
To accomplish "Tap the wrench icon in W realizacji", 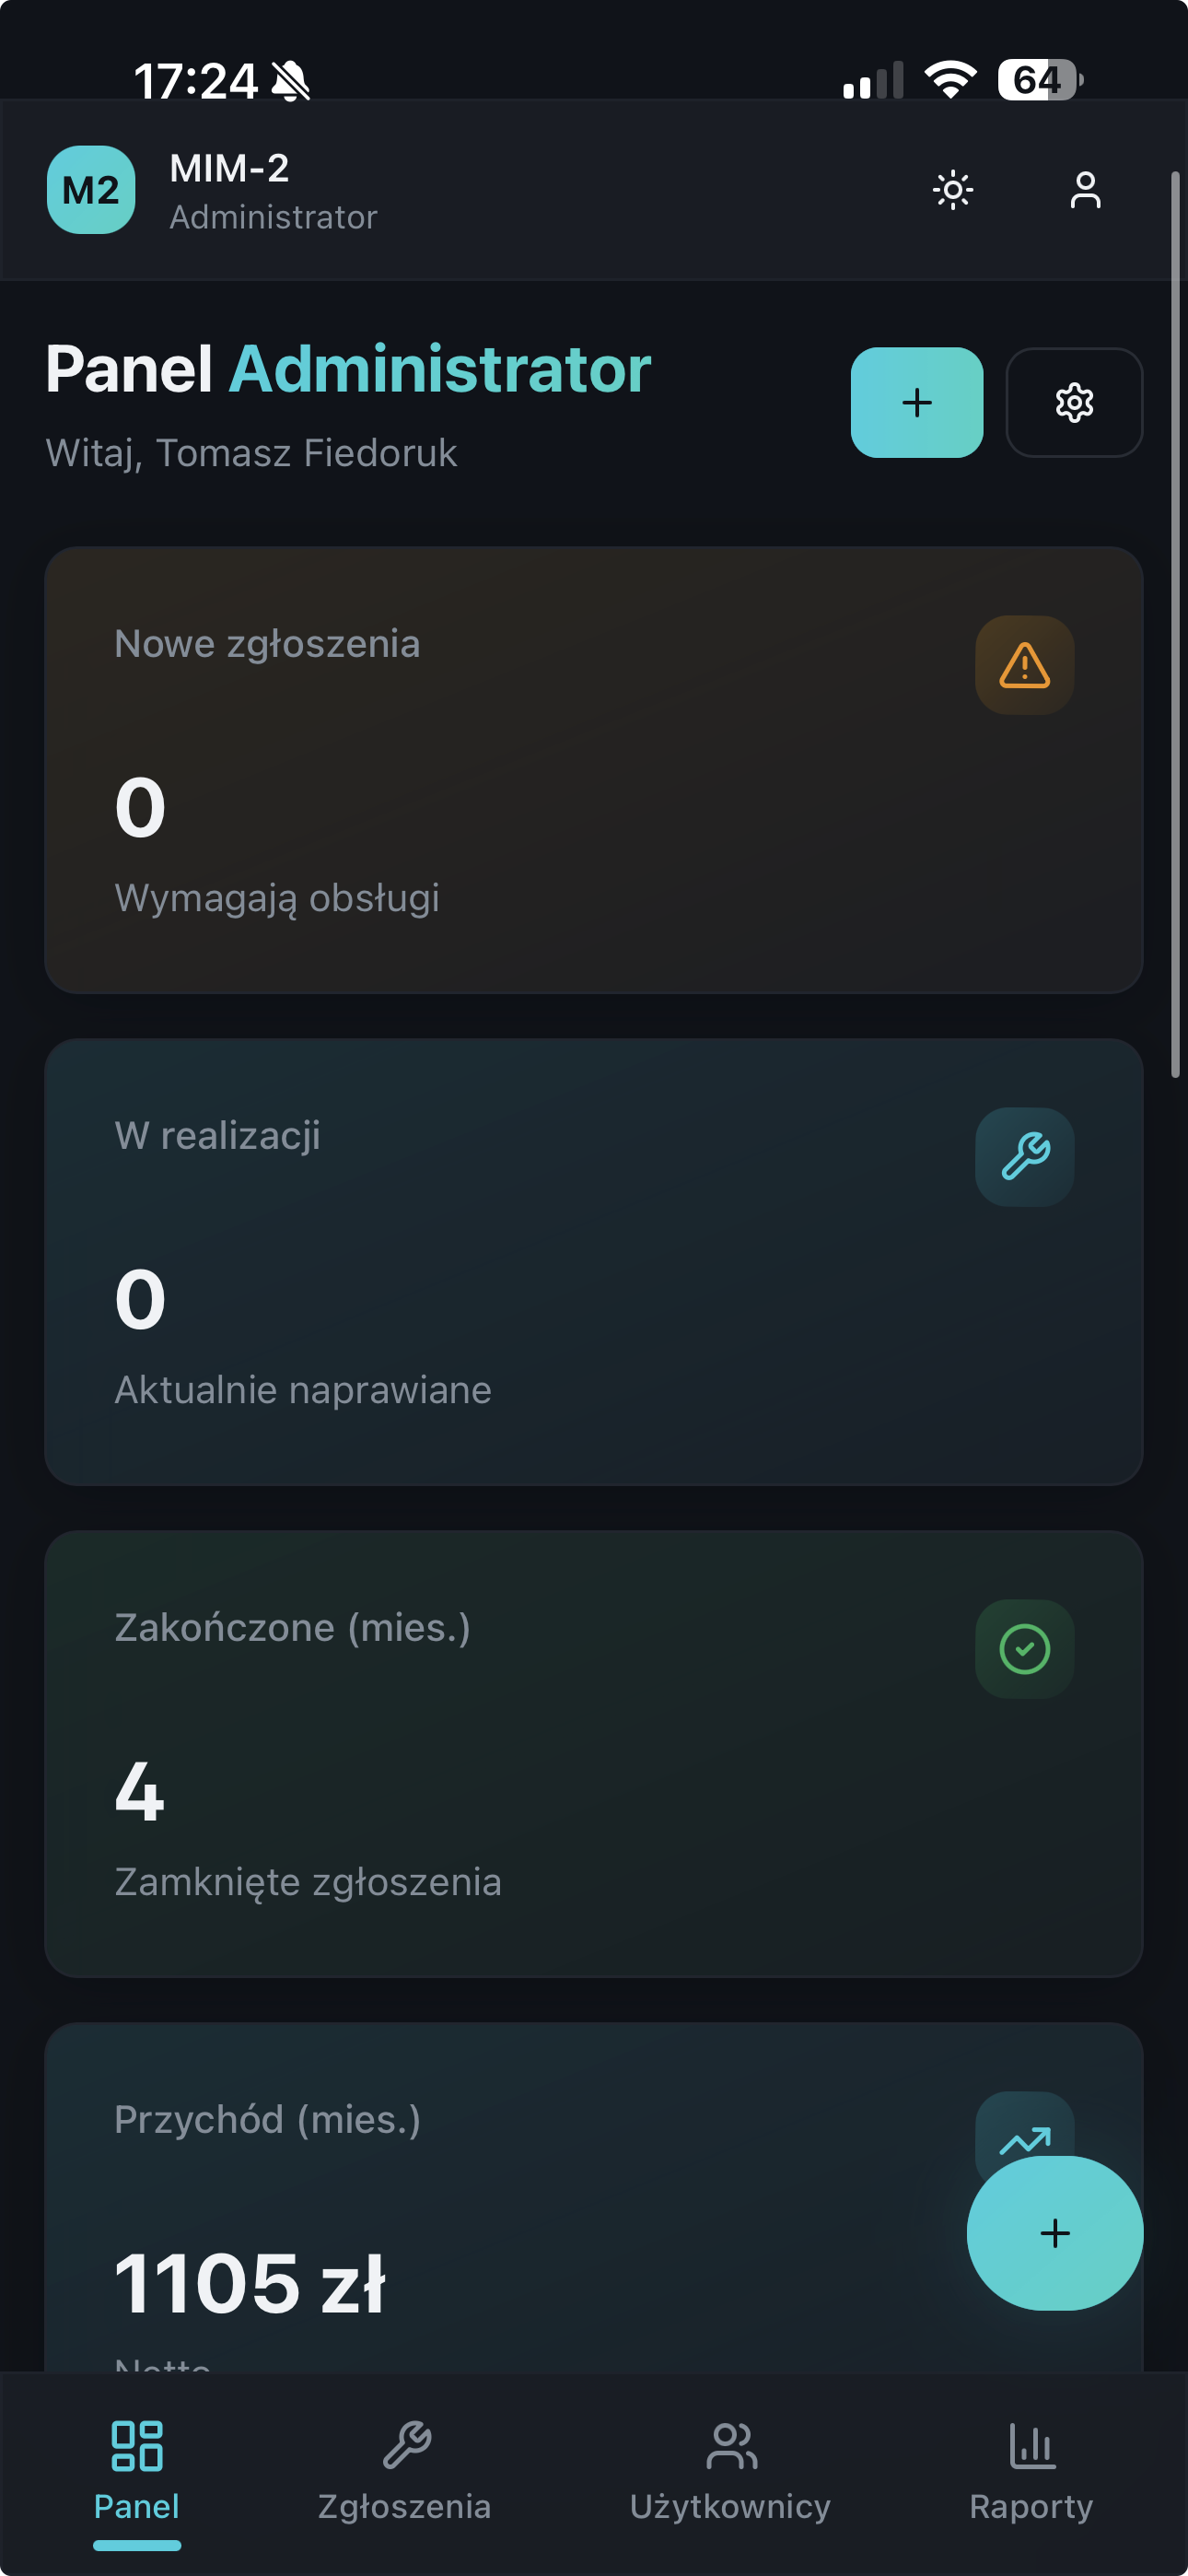I will pos(1024,1157).
